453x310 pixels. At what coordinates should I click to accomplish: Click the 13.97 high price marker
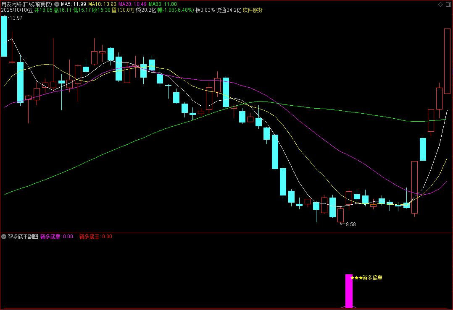pos(16,18)
